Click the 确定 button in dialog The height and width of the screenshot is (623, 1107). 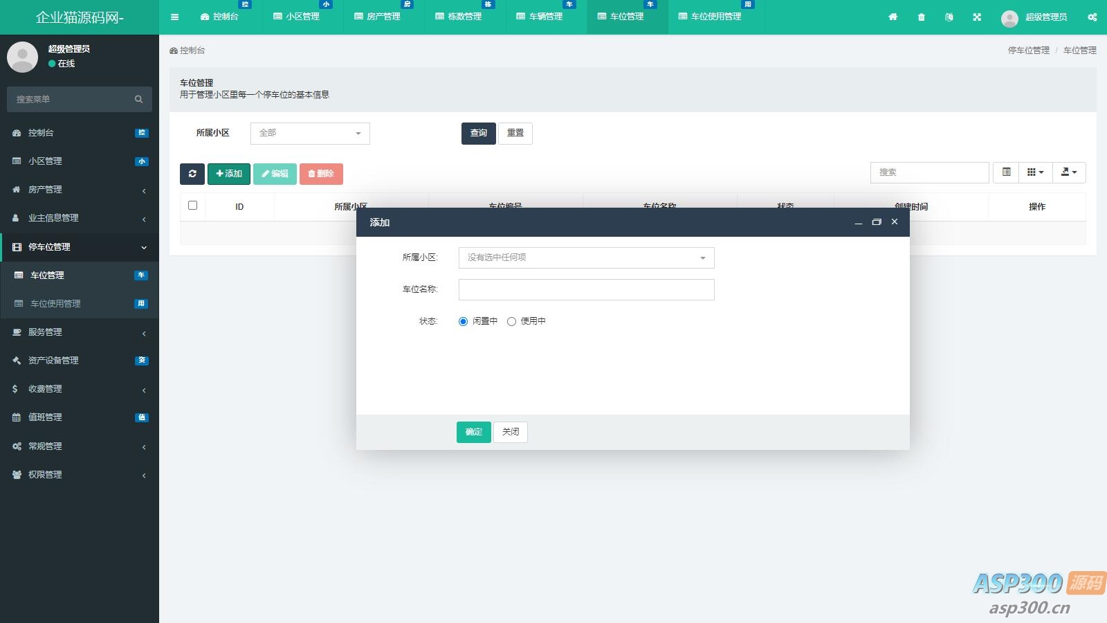pos(473,432)
